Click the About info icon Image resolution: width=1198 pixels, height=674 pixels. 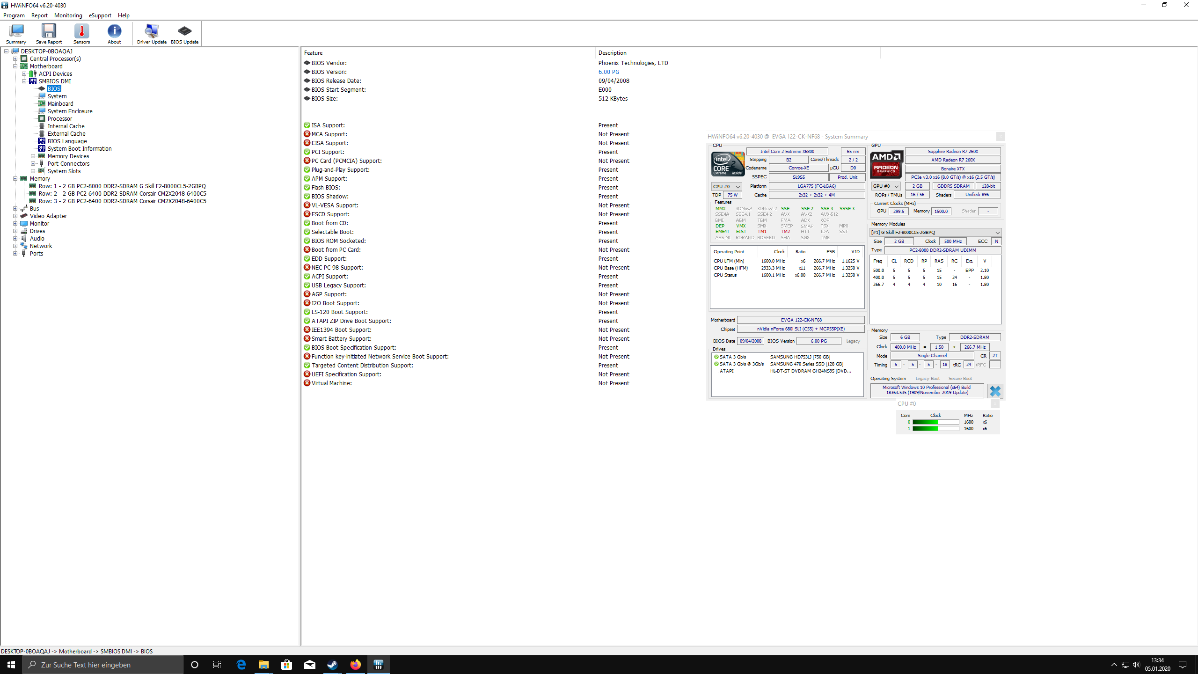(114, 33)
